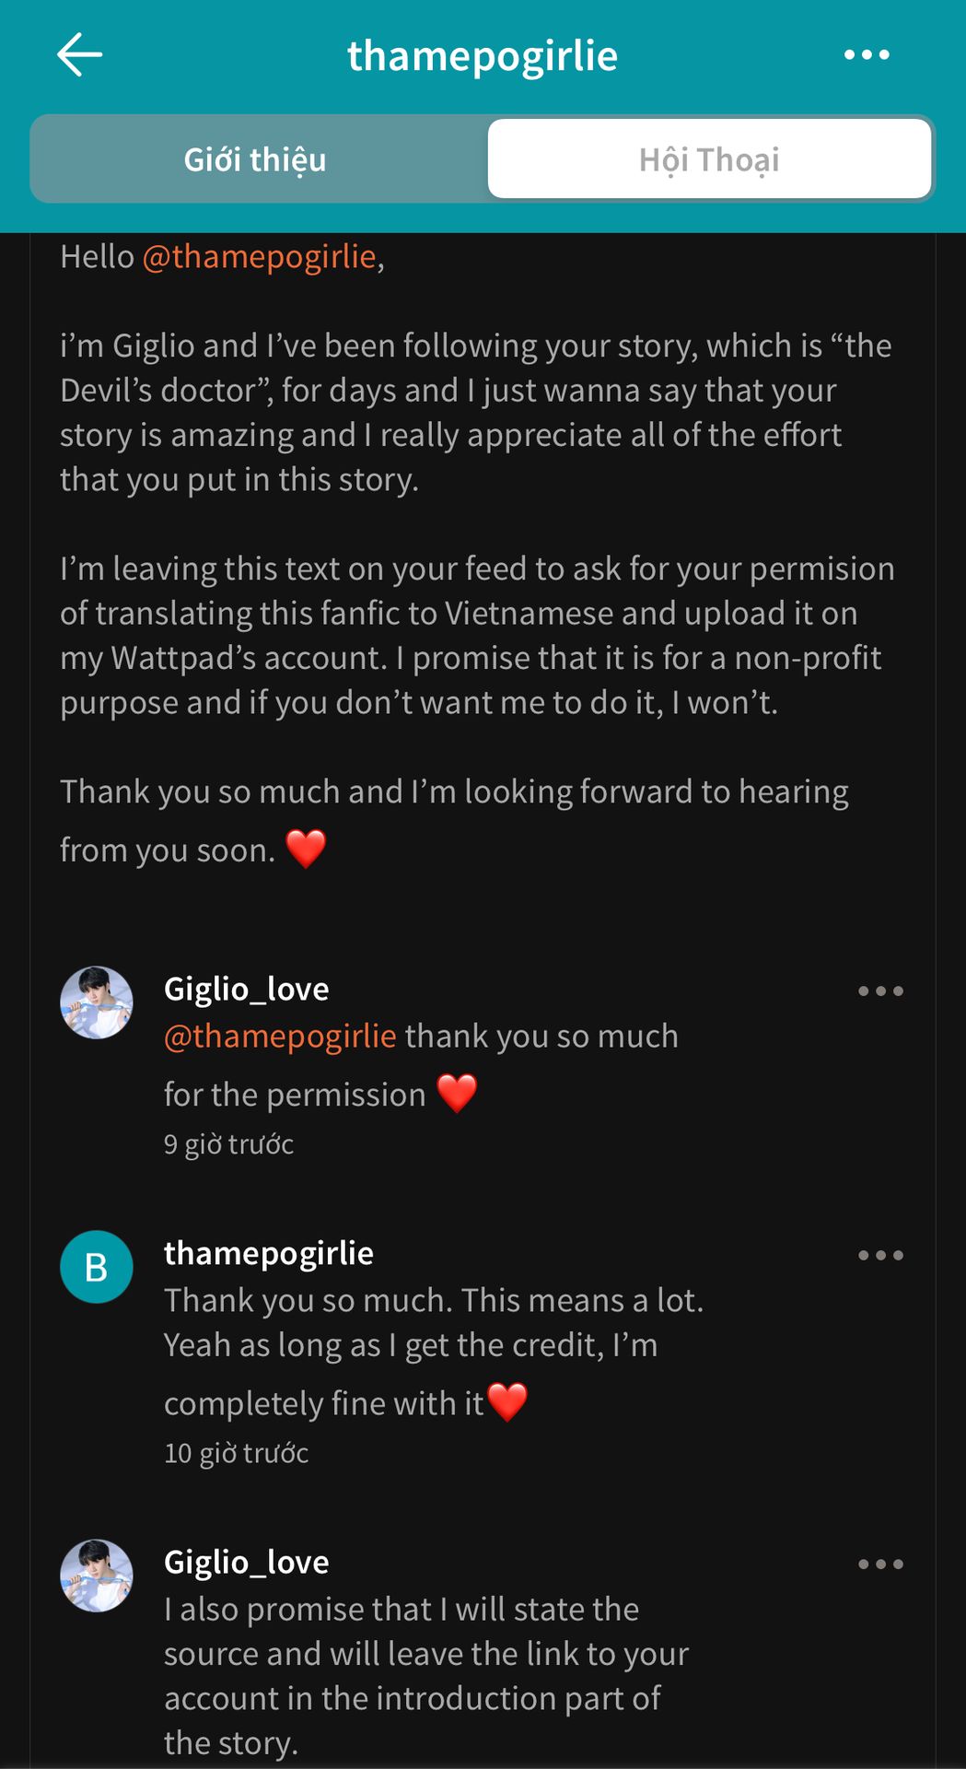This screenshot has height=1769, width=966.
Task: Open the profile options menu in header
Action: pyautogui.click(x=867, y=55)
